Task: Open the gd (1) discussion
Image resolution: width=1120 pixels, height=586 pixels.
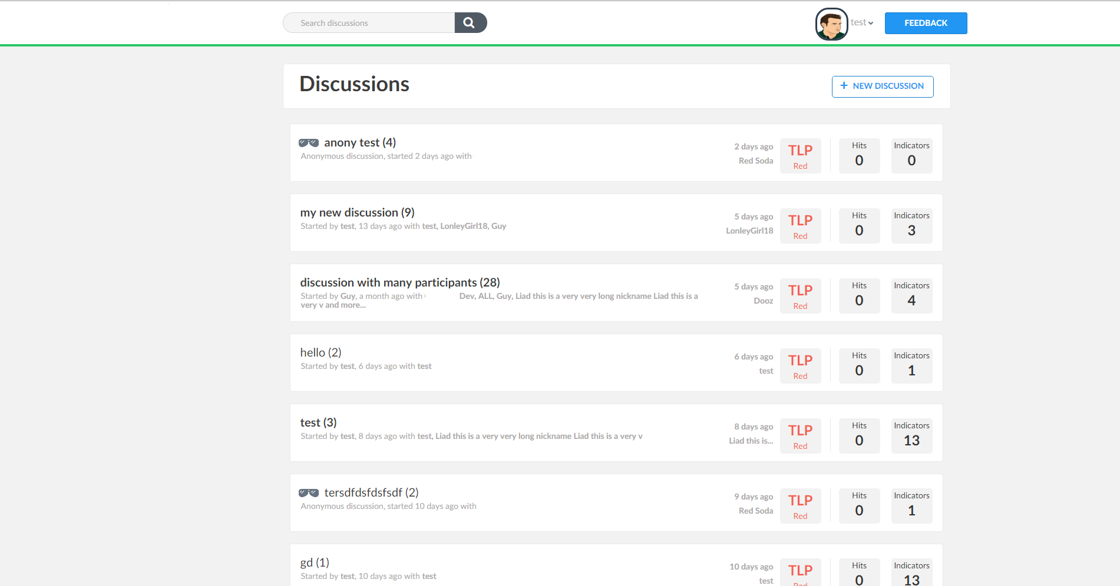Action: (315, 562)
